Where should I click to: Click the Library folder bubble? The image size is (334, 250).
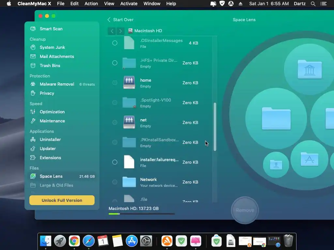[x=310, y=69]
